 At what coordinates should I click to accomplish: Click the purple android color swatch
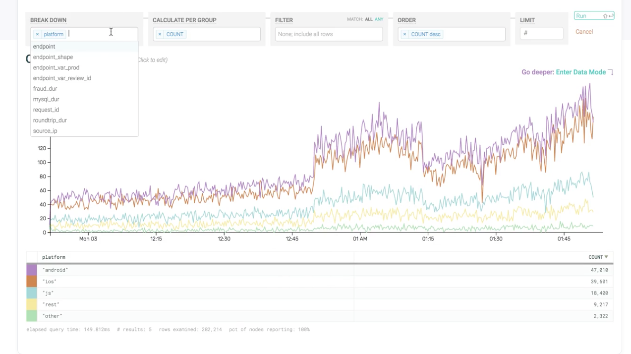pyautogui.click(x=32, y=270)
